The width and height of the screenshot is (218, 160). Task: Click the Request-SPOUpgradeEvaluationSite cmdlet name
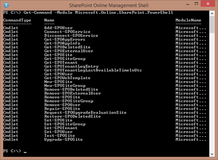tap(85, 113)
